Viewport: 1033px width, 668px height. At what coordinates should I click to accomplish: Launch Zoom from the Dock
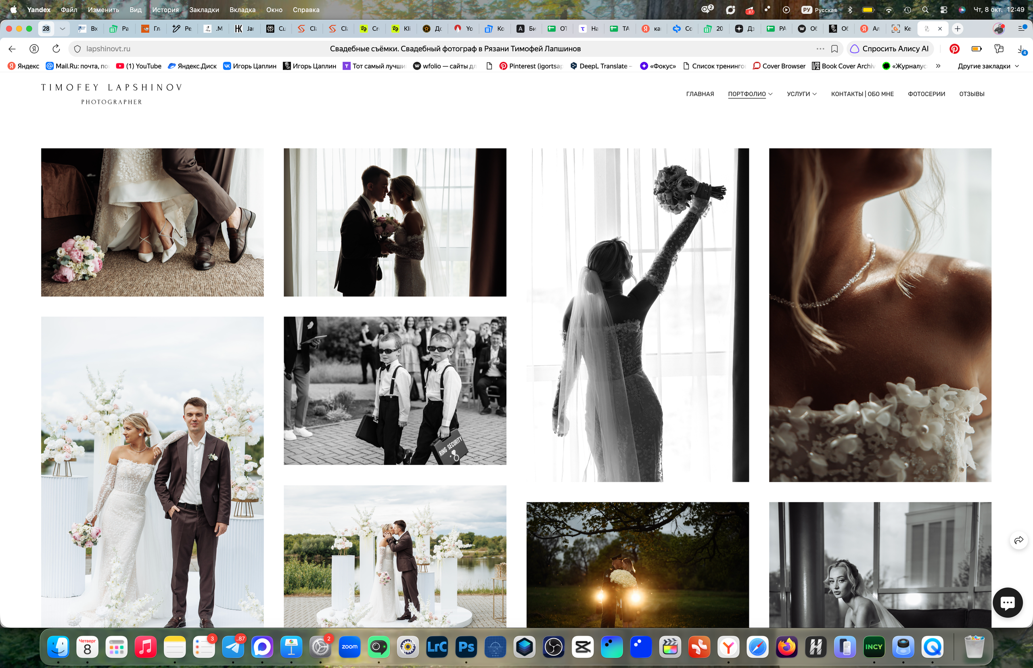pos(349,647)
